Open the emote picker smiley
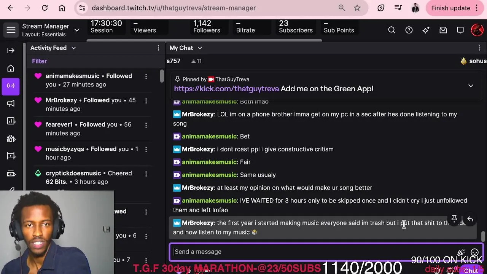Screen dimensions: 487x274 pos(474,252)
